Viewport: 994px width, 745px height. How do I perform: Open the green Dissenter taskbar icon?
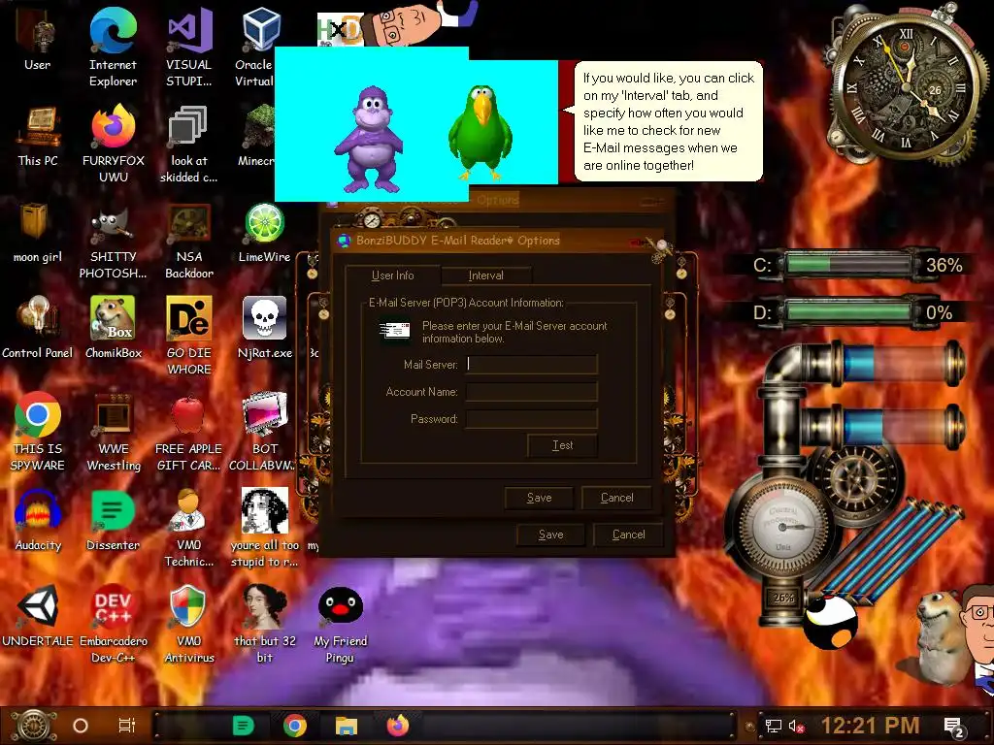click(243, 726)
